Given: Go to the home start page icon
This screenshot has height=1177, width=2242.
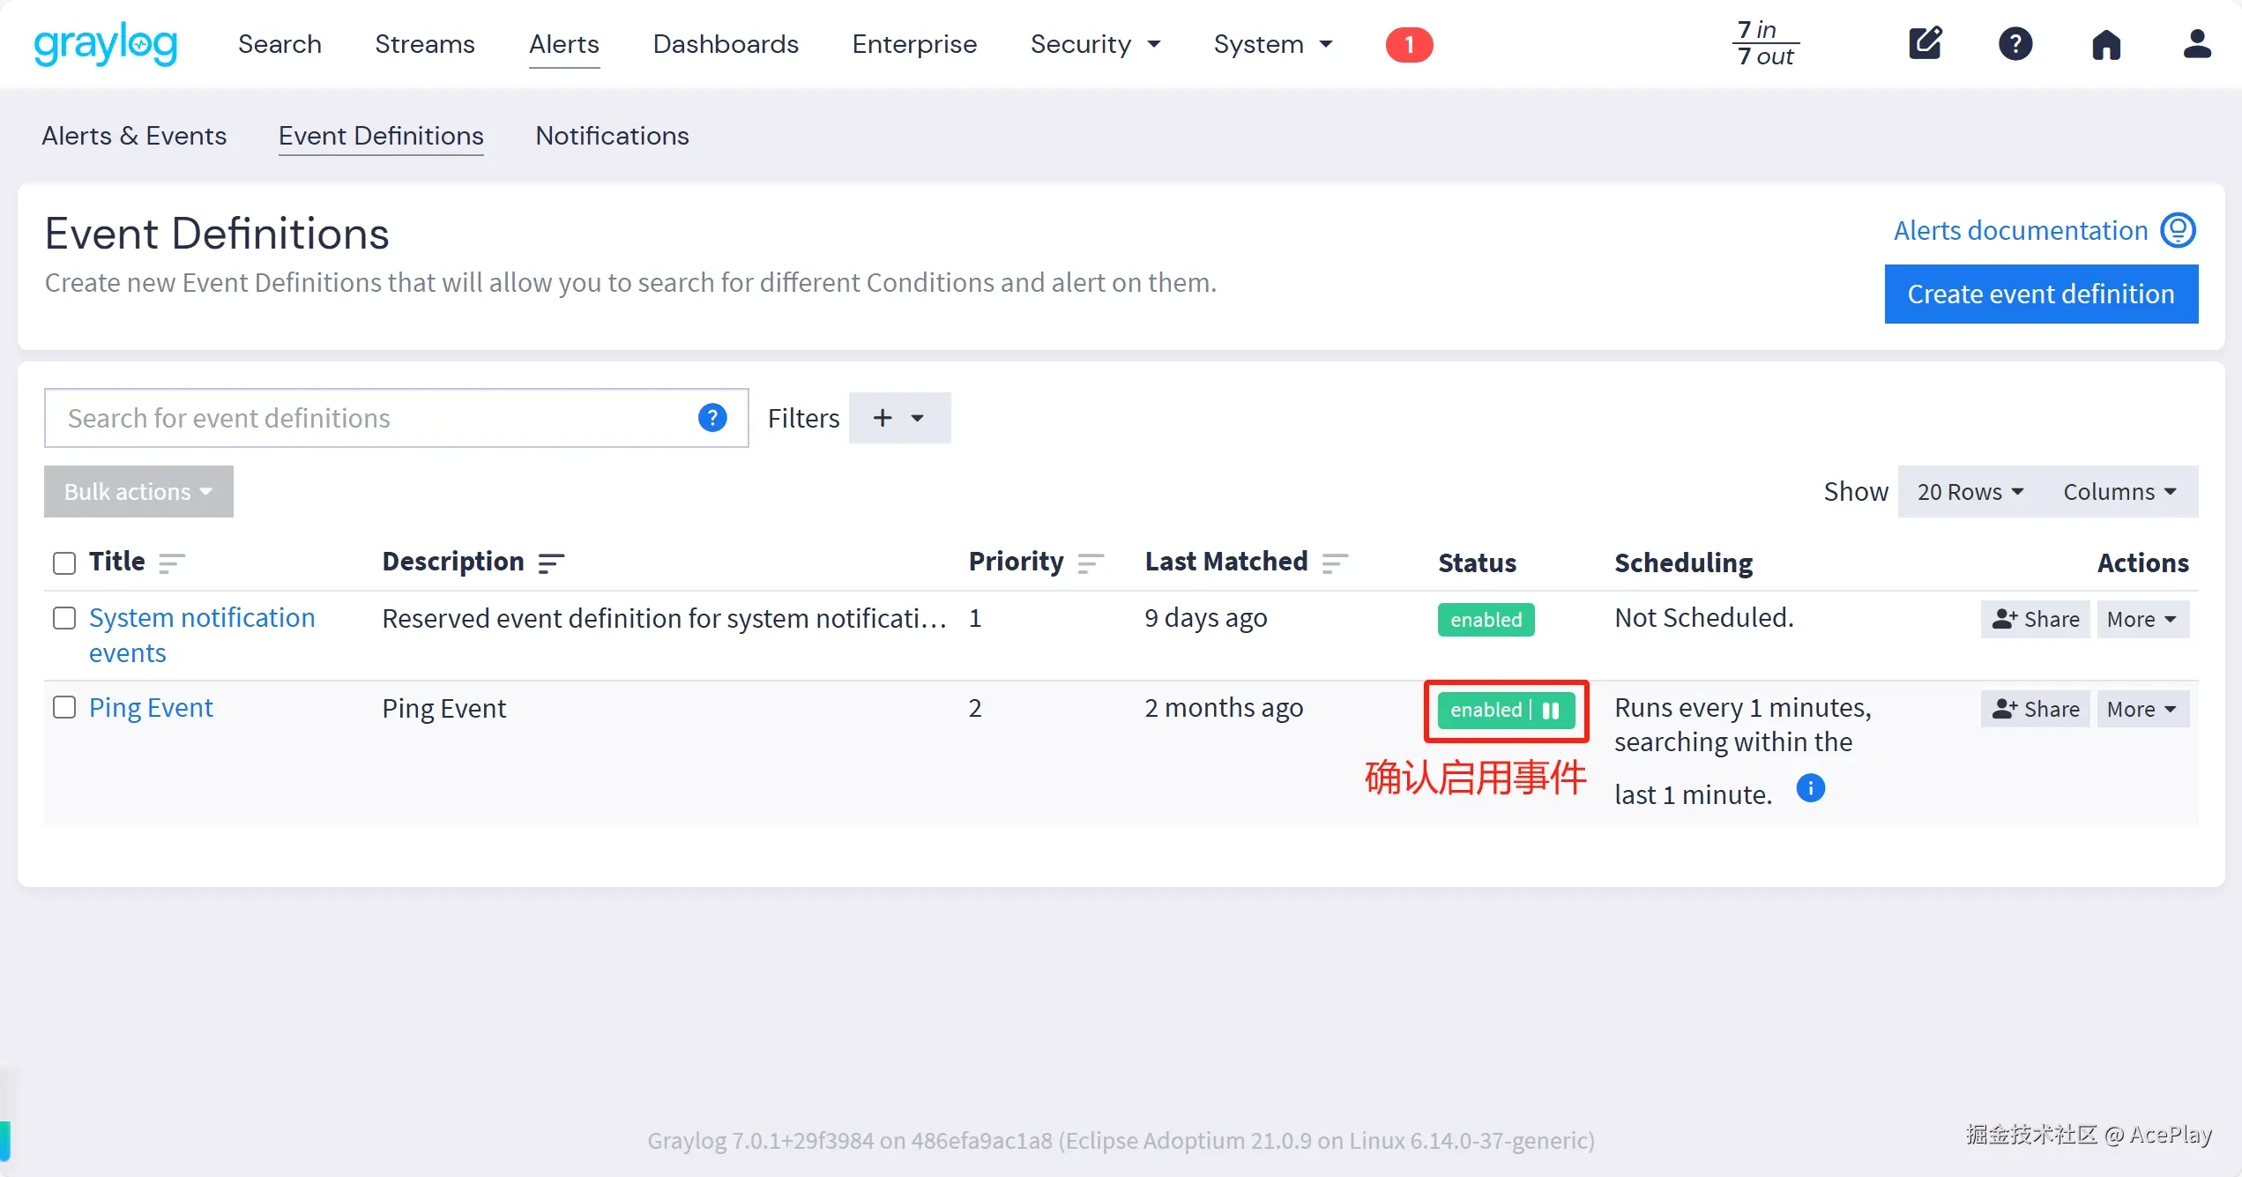Looking at the screenshot, I should (2106, 43).
